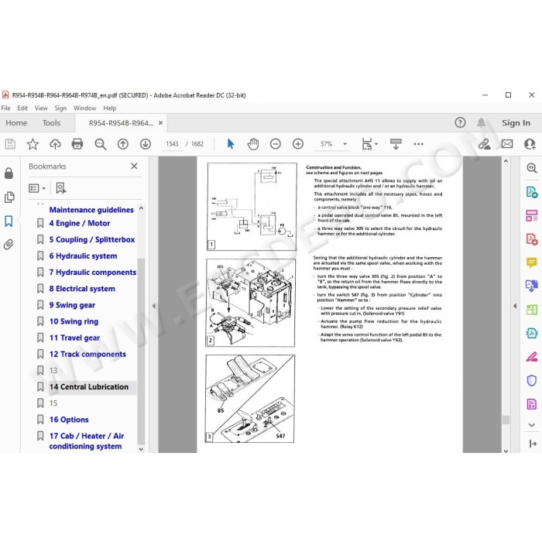
Task: Print the document
Action: 77,144
